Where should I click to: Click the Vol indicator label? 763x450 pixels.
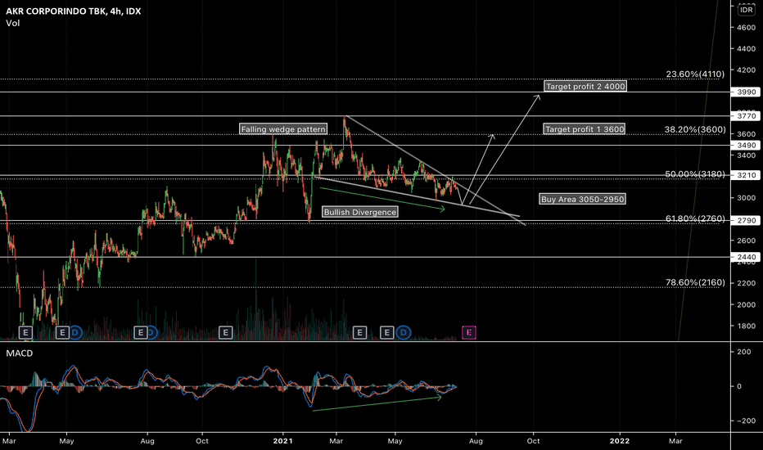[x=12, y=23]
